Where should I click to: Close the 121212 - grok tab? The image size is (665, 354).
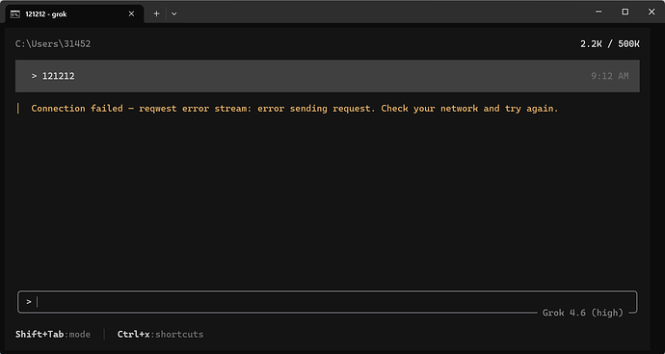point(131,14)
